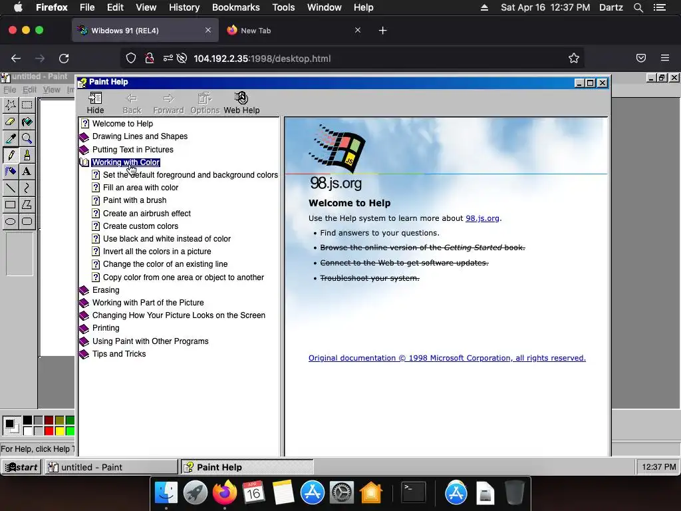The height and width of the screenshot is (511, 681).
Task: Select the Text tool in Paint
Action: click(x=27, y=172)
